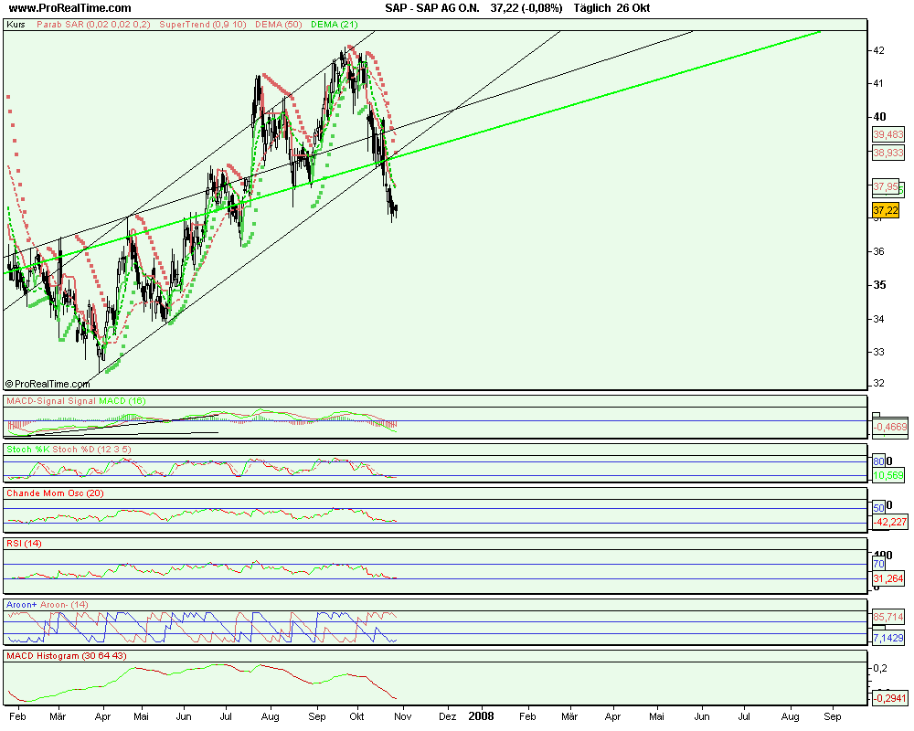The height and width of the screenshot is (731, 914).
Task: Click the RSI value tag 31,264
Action: point(887,578)
